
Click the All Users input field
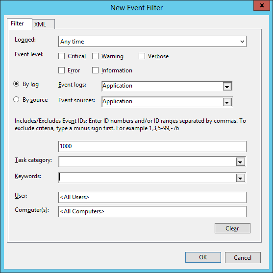point(152,198)
